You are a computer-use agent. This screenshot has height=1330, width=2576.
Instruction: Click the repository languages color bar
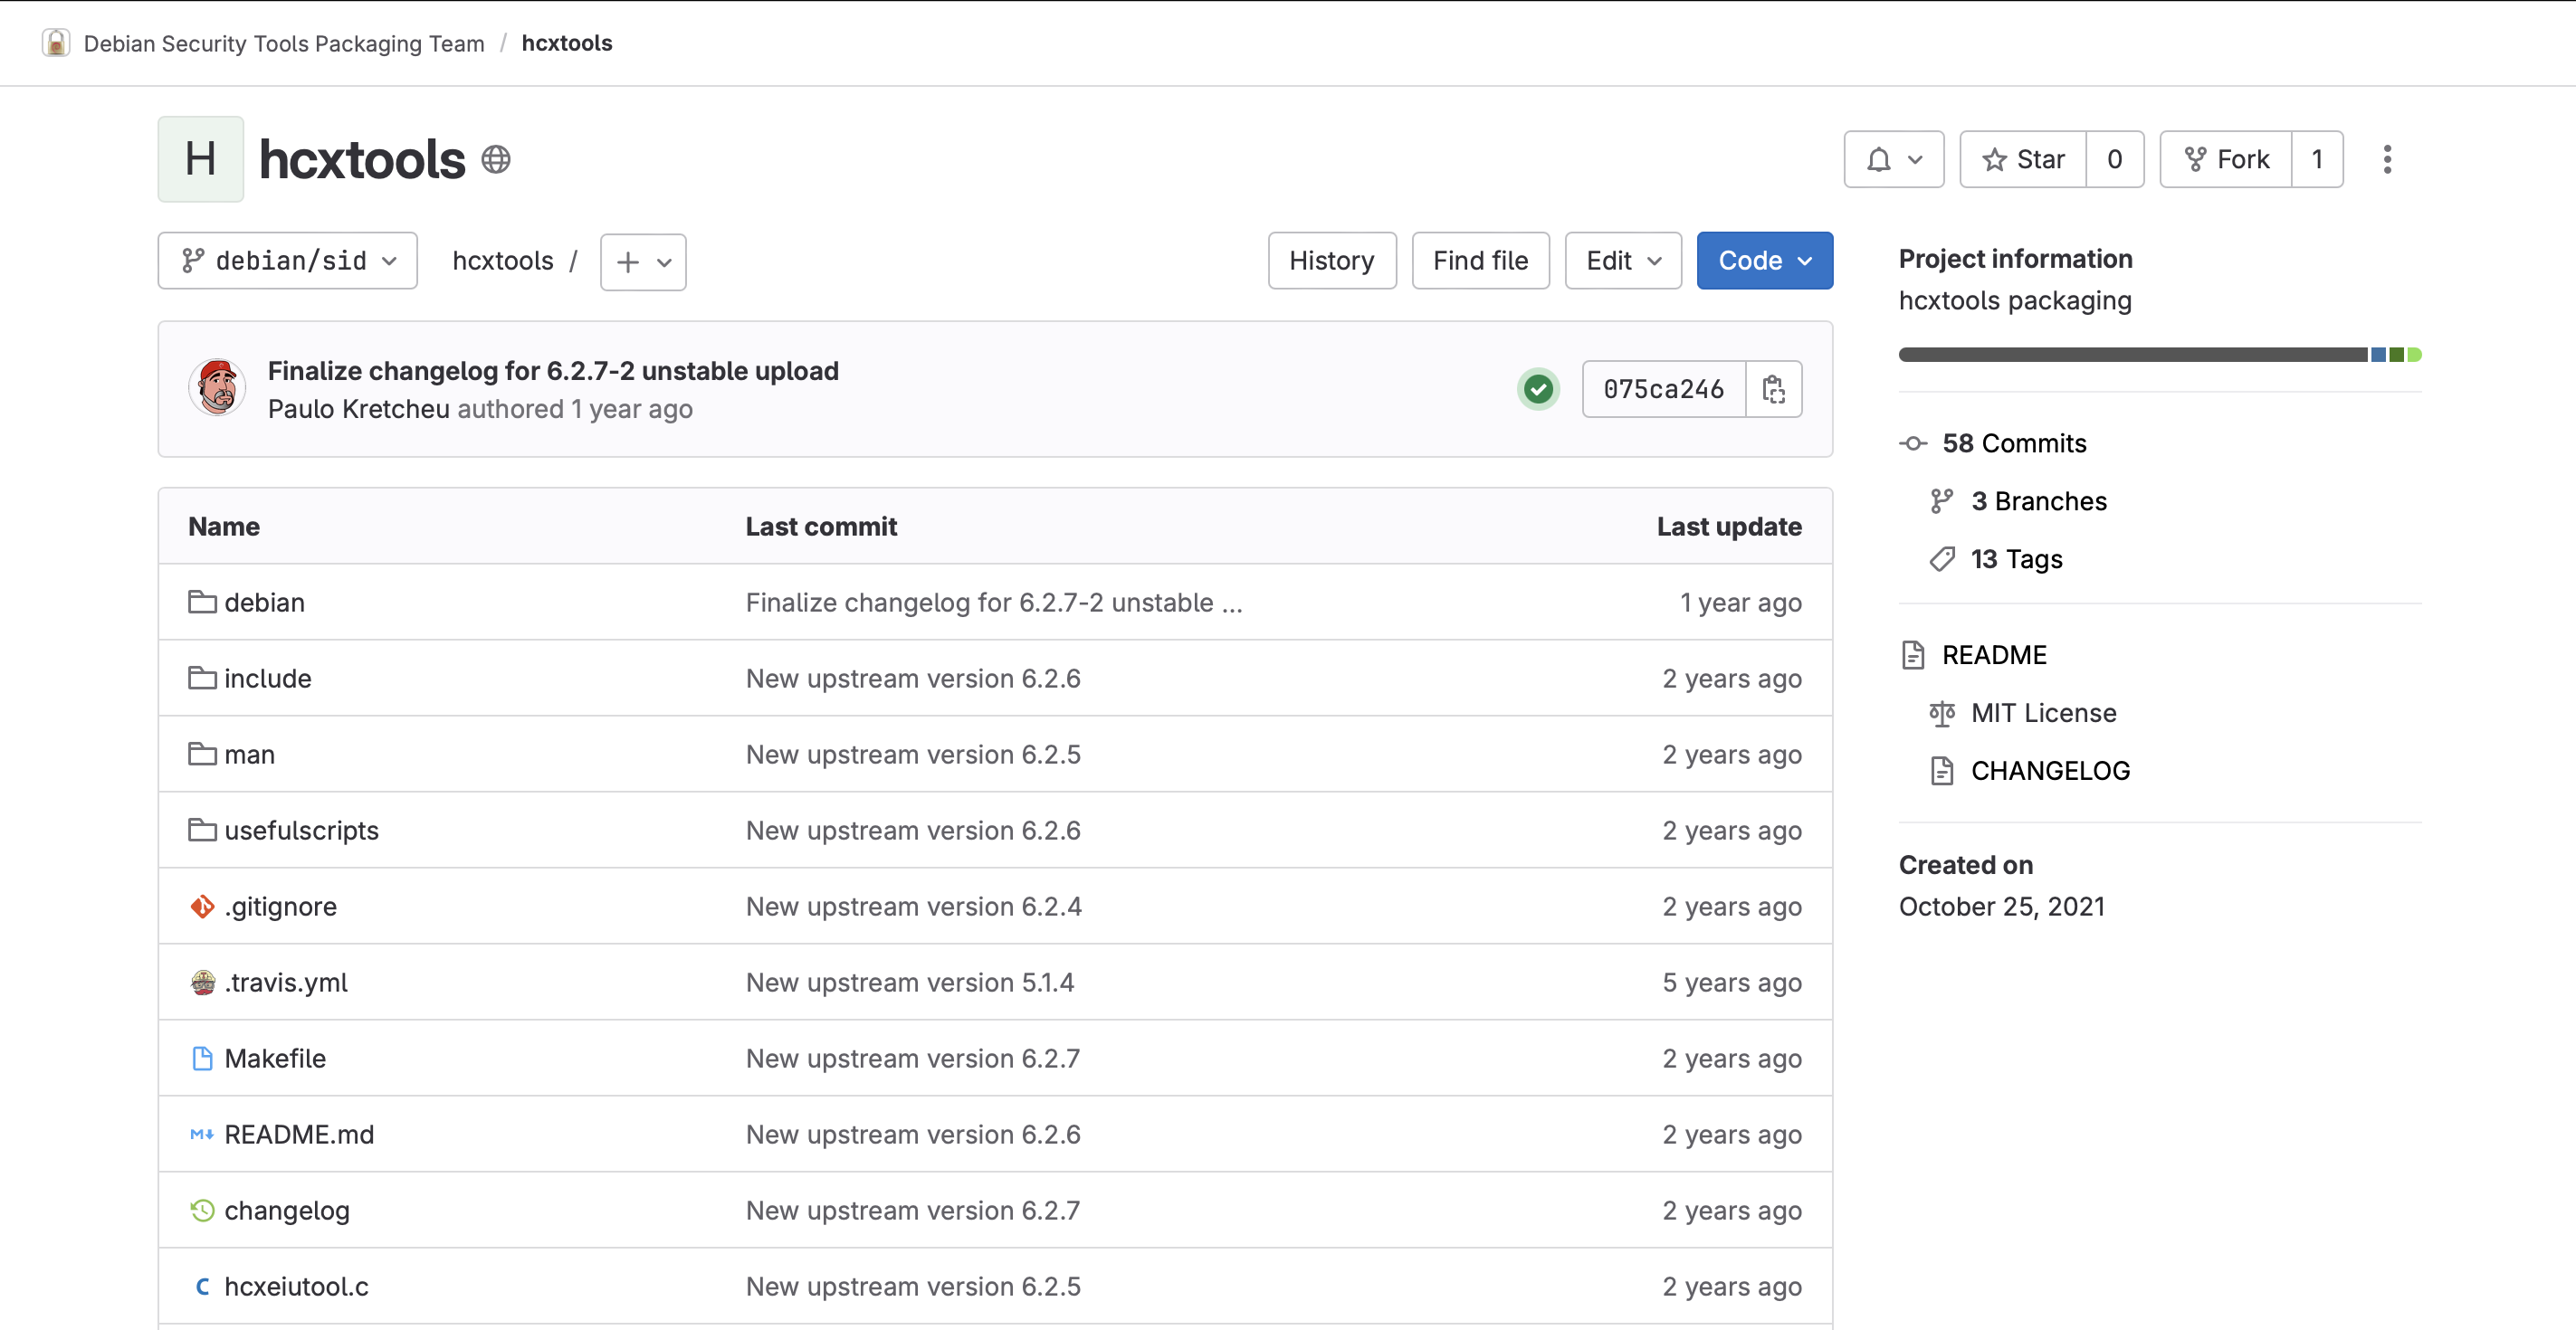[2160, 355]
